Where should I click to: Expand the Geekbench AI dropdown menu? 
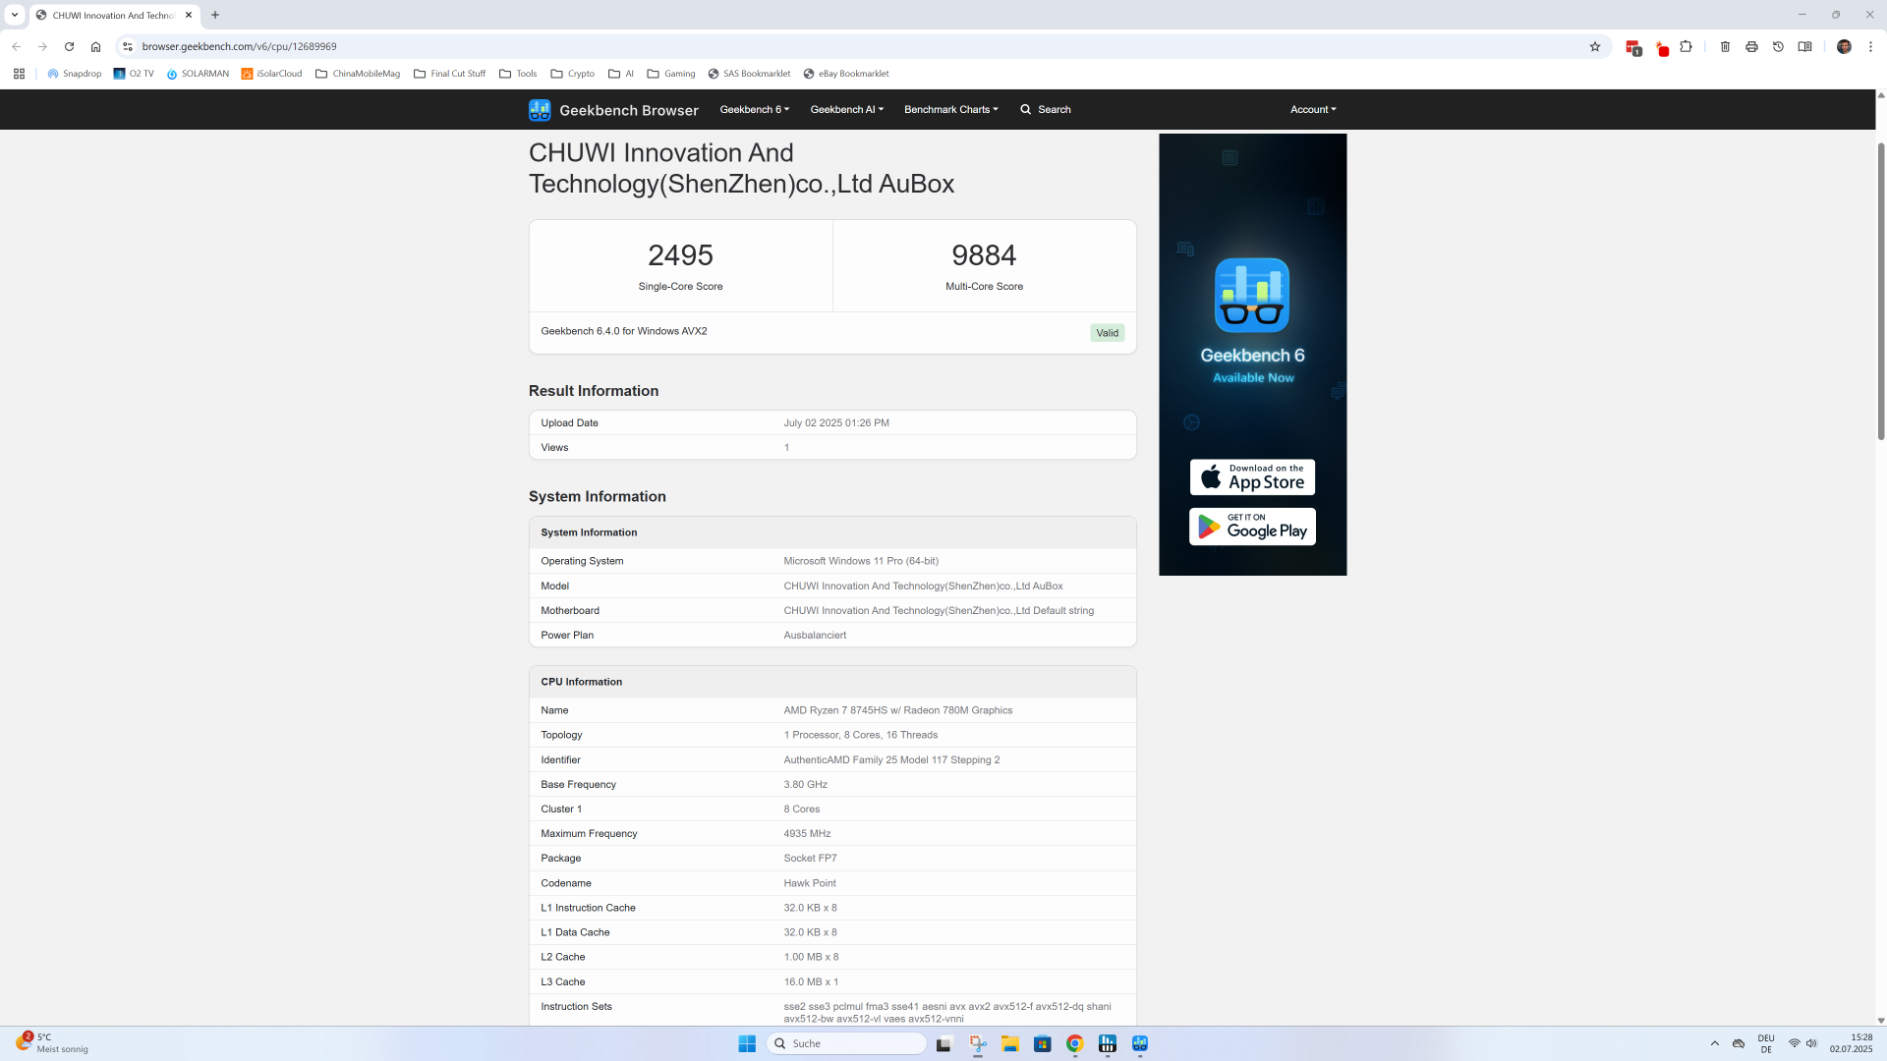tap(847, 109)
